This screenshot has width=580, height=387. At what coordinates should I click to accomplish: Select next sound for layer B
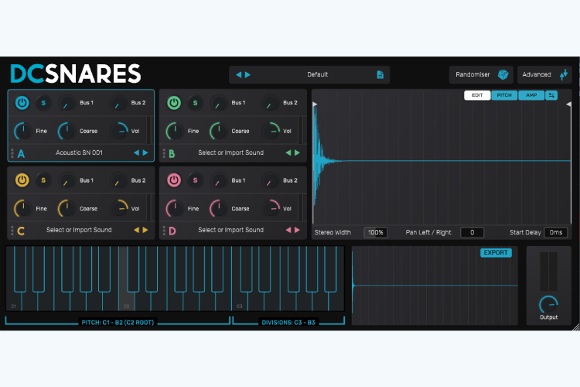coord(297,152)
